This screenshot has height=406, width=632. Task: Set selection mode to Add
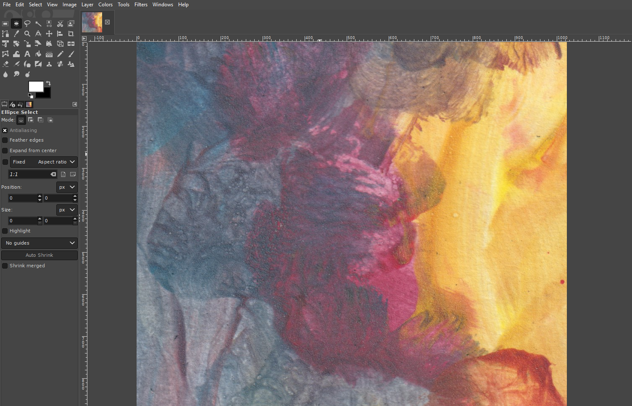coord(31,120)
